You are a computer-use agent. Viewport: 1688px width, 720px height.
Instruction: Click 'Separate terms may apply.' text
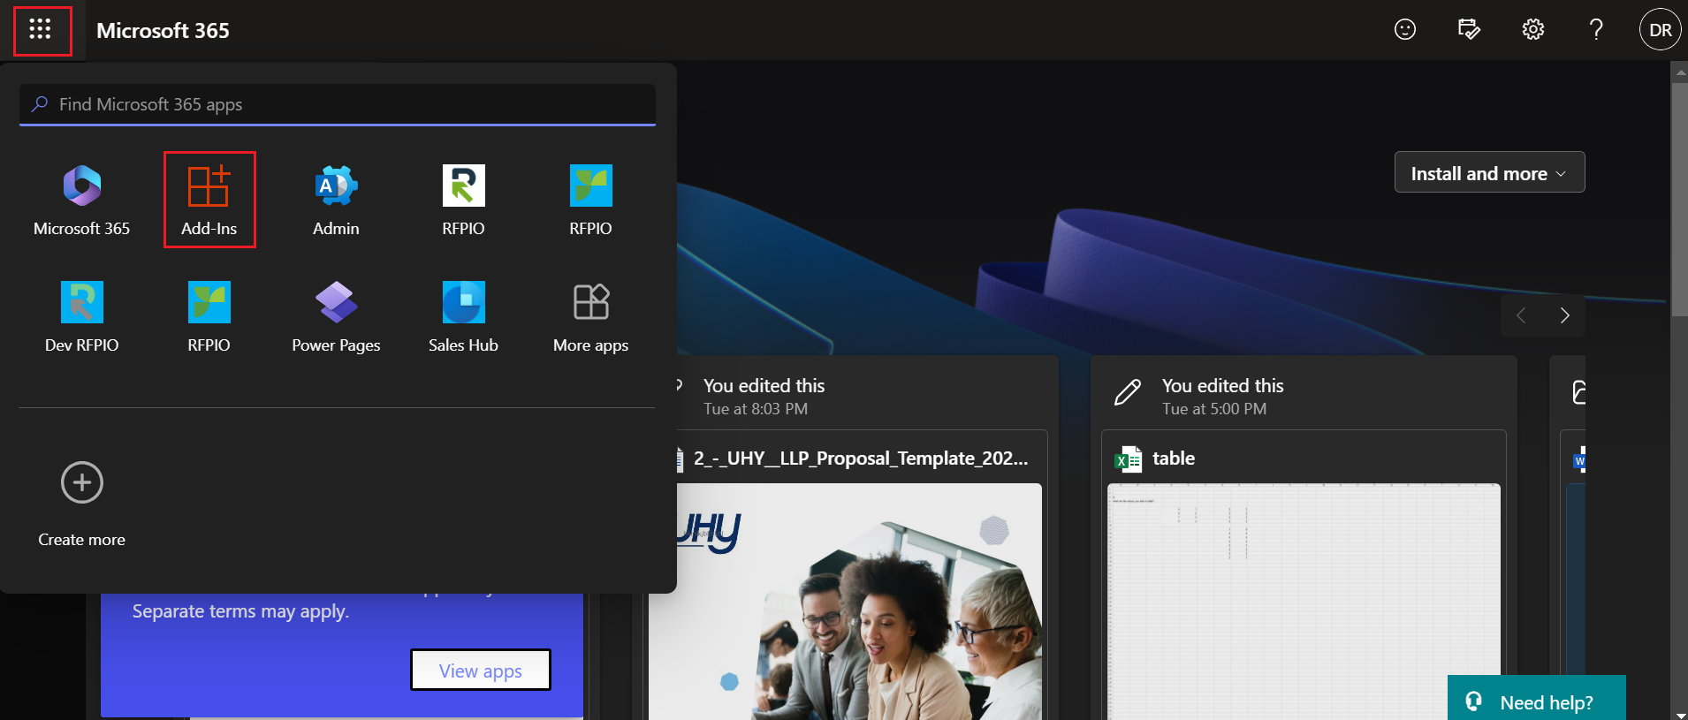click(240, 611)
